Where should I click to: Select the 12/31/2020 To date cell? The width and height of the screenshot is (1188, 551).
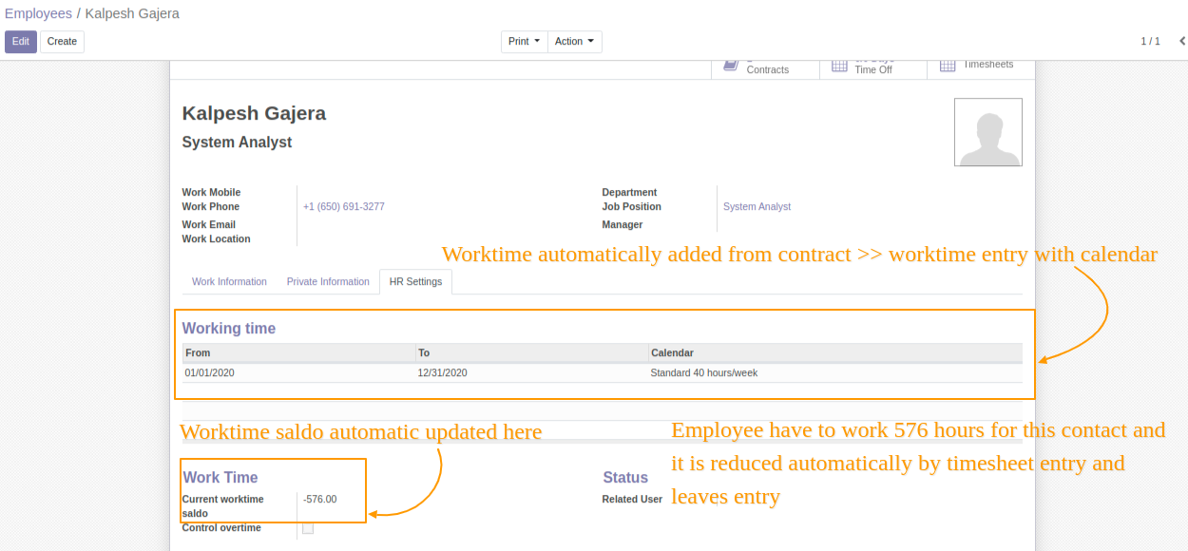pos(531,373)
